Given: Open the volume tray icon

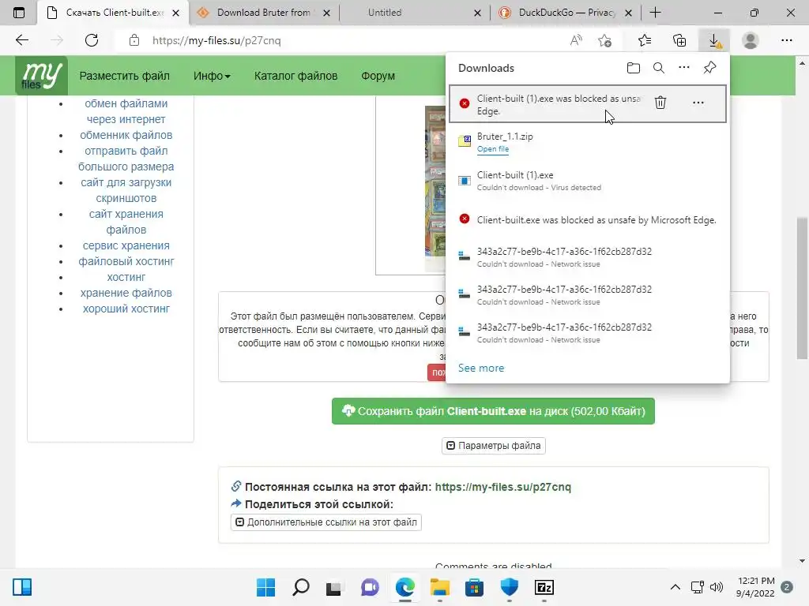Looking at the screenshot, I should coord(716,587).
